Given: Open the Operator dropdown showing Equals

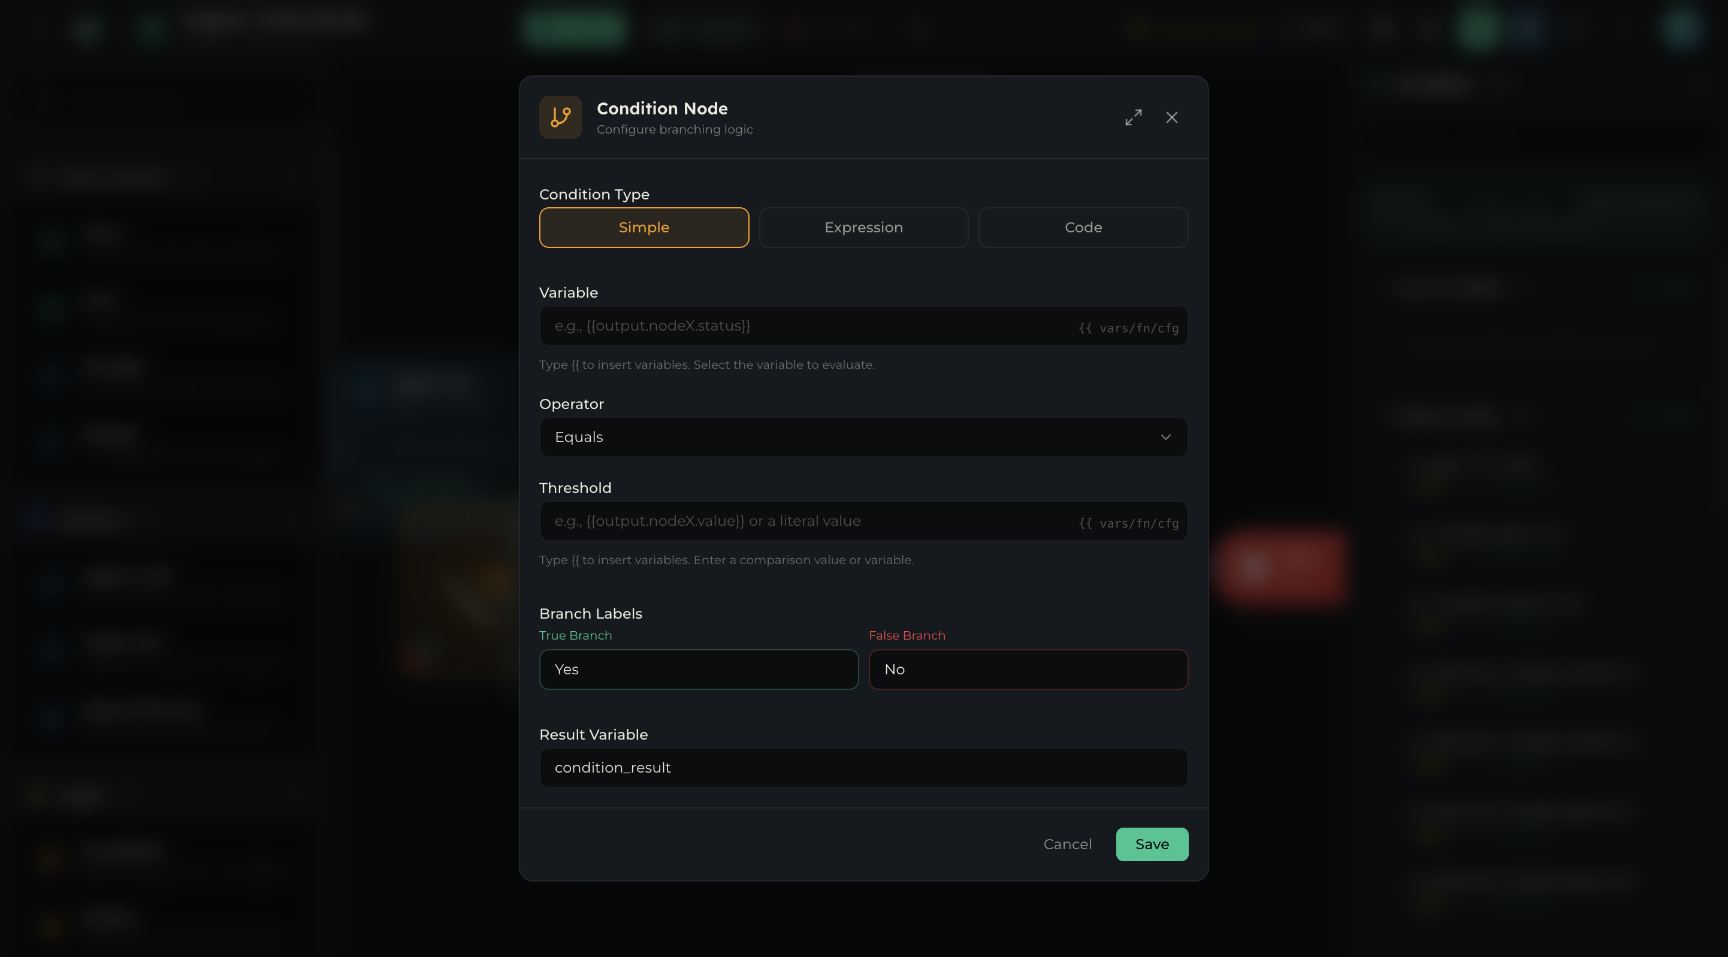Looking at the screenshot, I should click(863, 437).
